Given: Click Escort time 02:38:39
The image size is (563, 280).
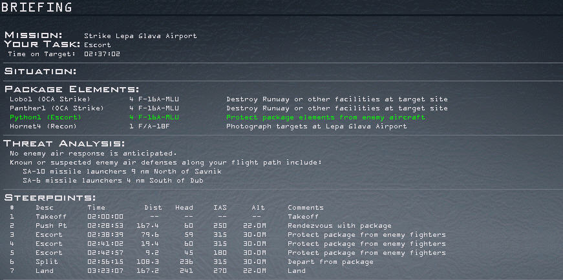Looking at the screenshot, I should pos(105,234).
